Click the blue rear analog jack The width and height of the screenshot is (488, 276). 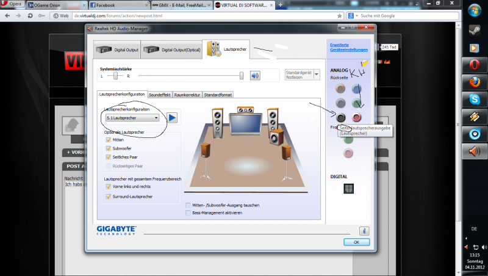pos(357,89)
